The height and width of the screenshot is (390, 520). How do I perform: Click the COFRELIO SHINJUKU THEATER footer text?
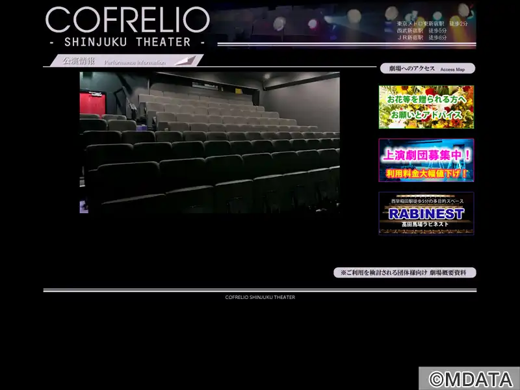(x=260, y=297)
